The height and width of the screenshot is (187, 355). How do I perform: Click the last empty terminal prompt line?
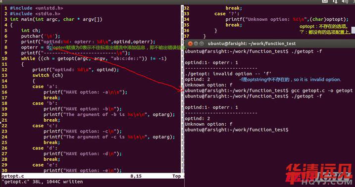coord(237,130)
